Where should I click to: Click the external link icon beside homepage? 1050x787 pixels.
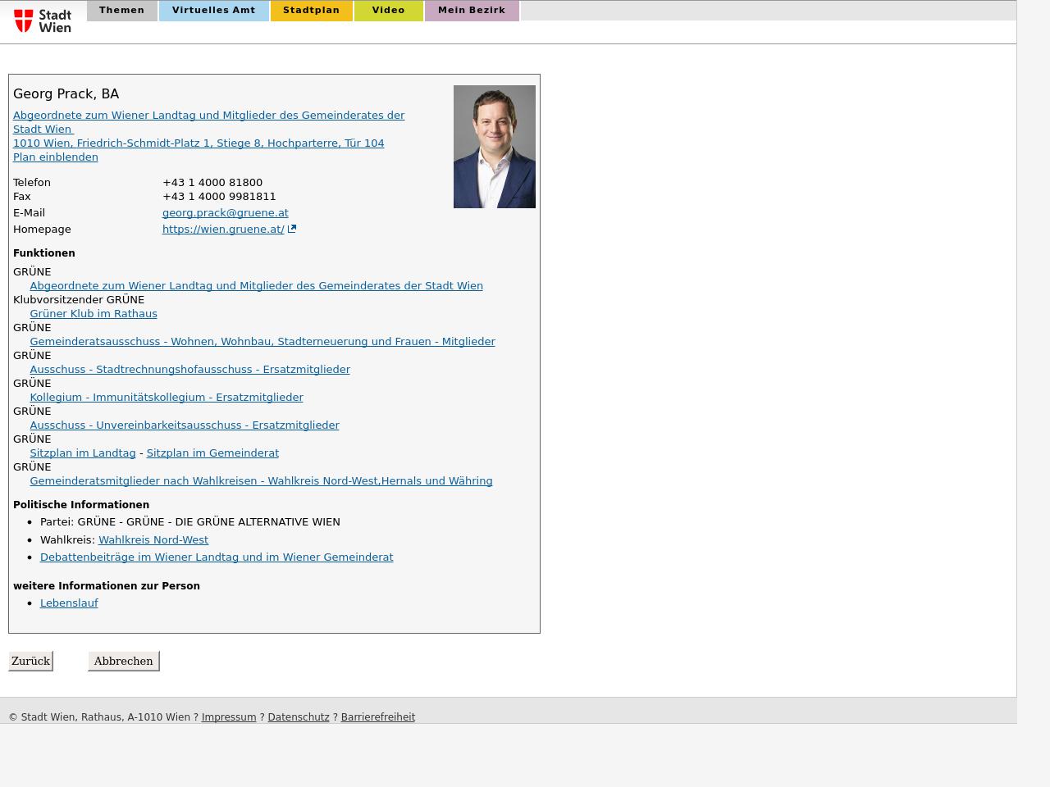click(x=292, y=230)
